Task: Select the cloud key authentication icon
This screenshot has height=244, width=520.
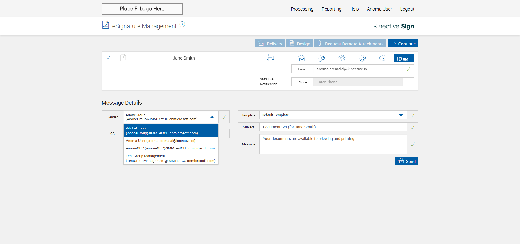Action: pyautogui.click(x=321, y=58)
